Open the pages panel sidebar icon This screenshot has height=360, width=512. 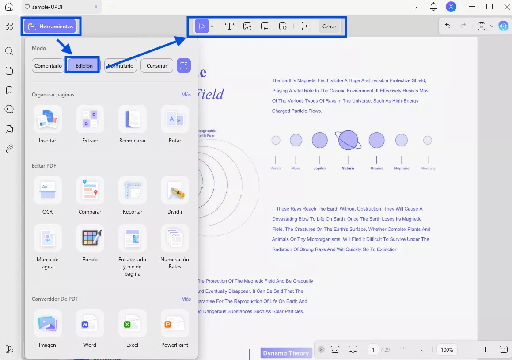[x=9, y=71]
